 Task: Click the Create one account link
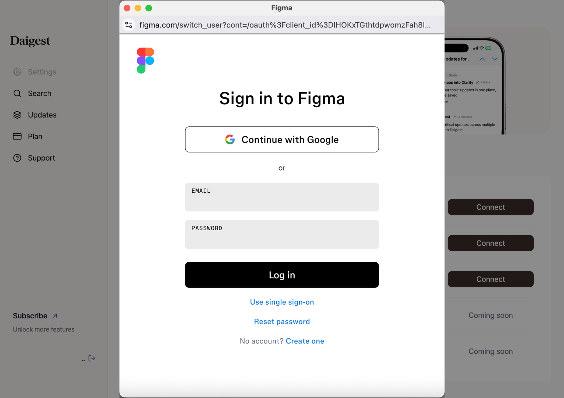[305, 341]
